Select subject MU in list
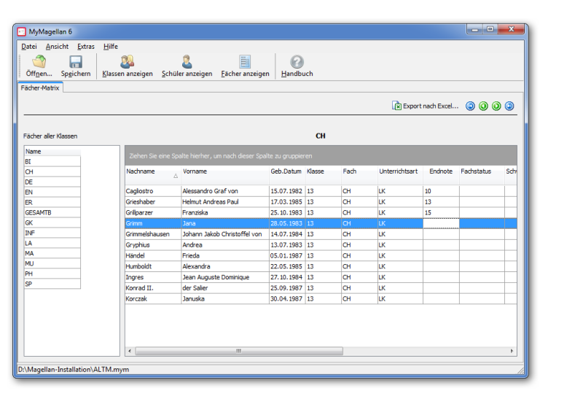The width and height of the screenshot is (583, 399). [52, 263]
